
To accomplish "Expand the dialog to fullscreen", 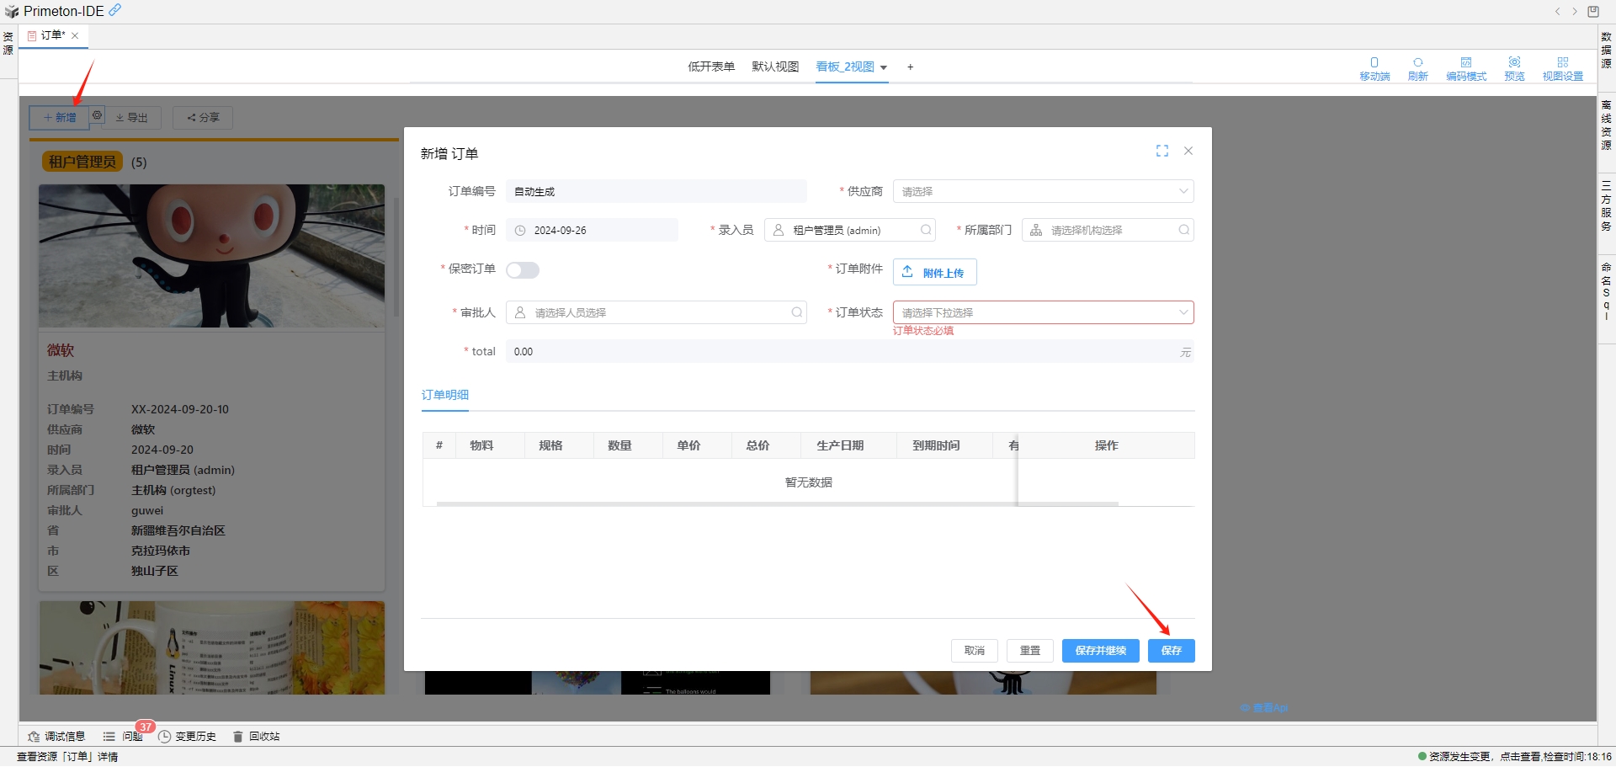I will (1162, 151).
